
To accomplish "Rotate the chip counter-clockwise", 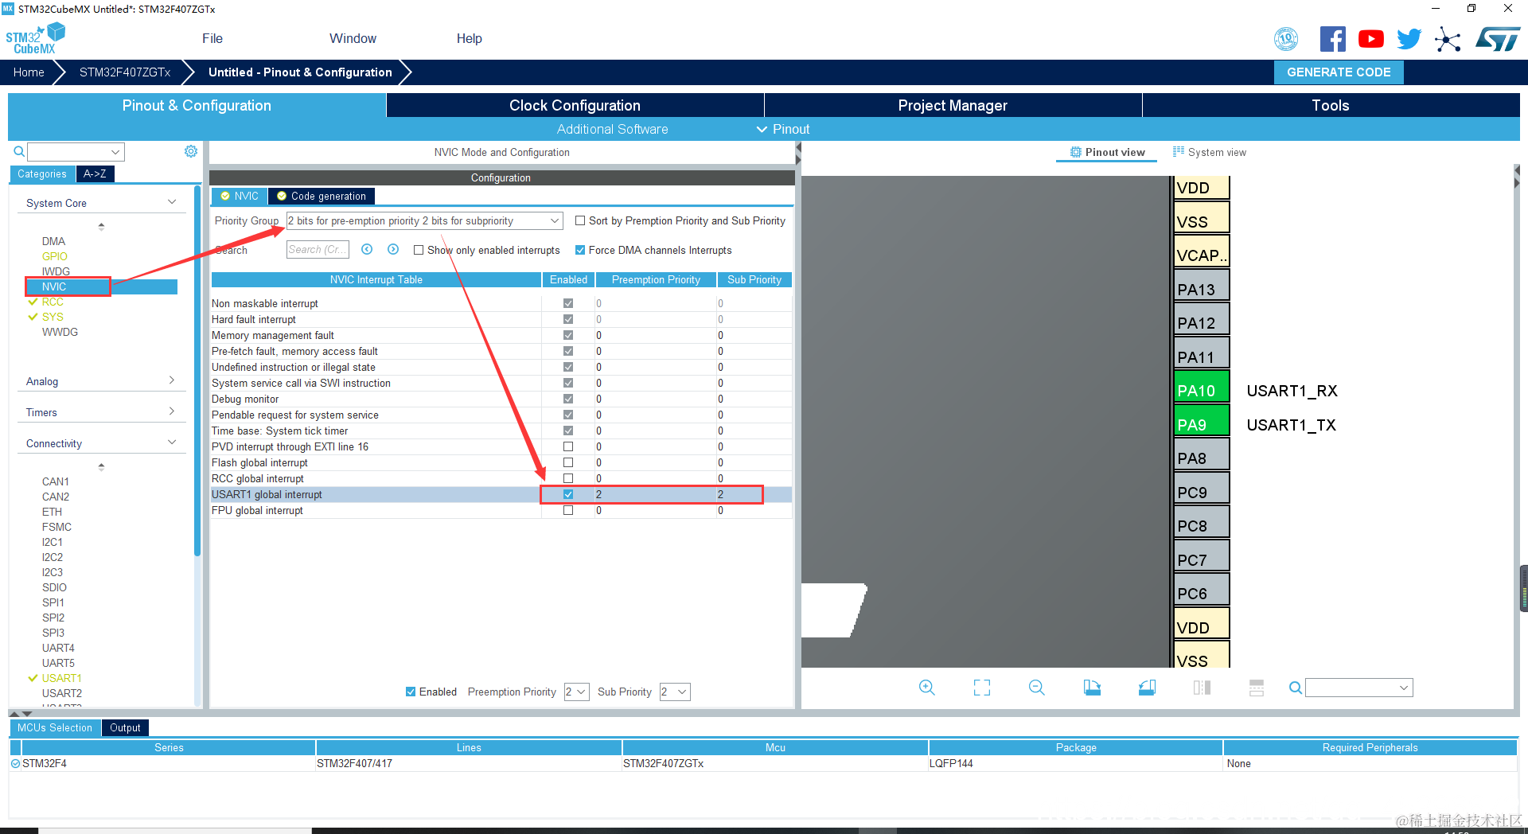I will (1147, 688).
